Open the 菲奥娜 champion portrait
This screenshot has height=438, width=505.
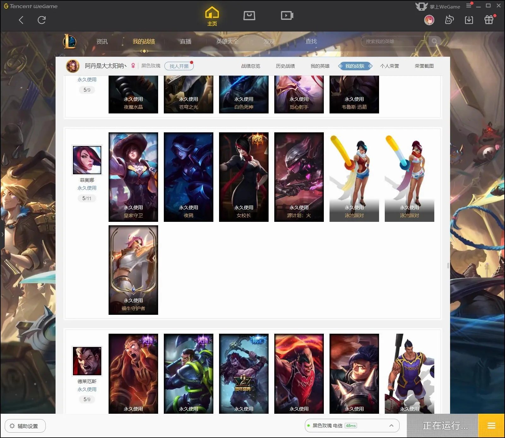pyautogui.click(x=87, y=160)
